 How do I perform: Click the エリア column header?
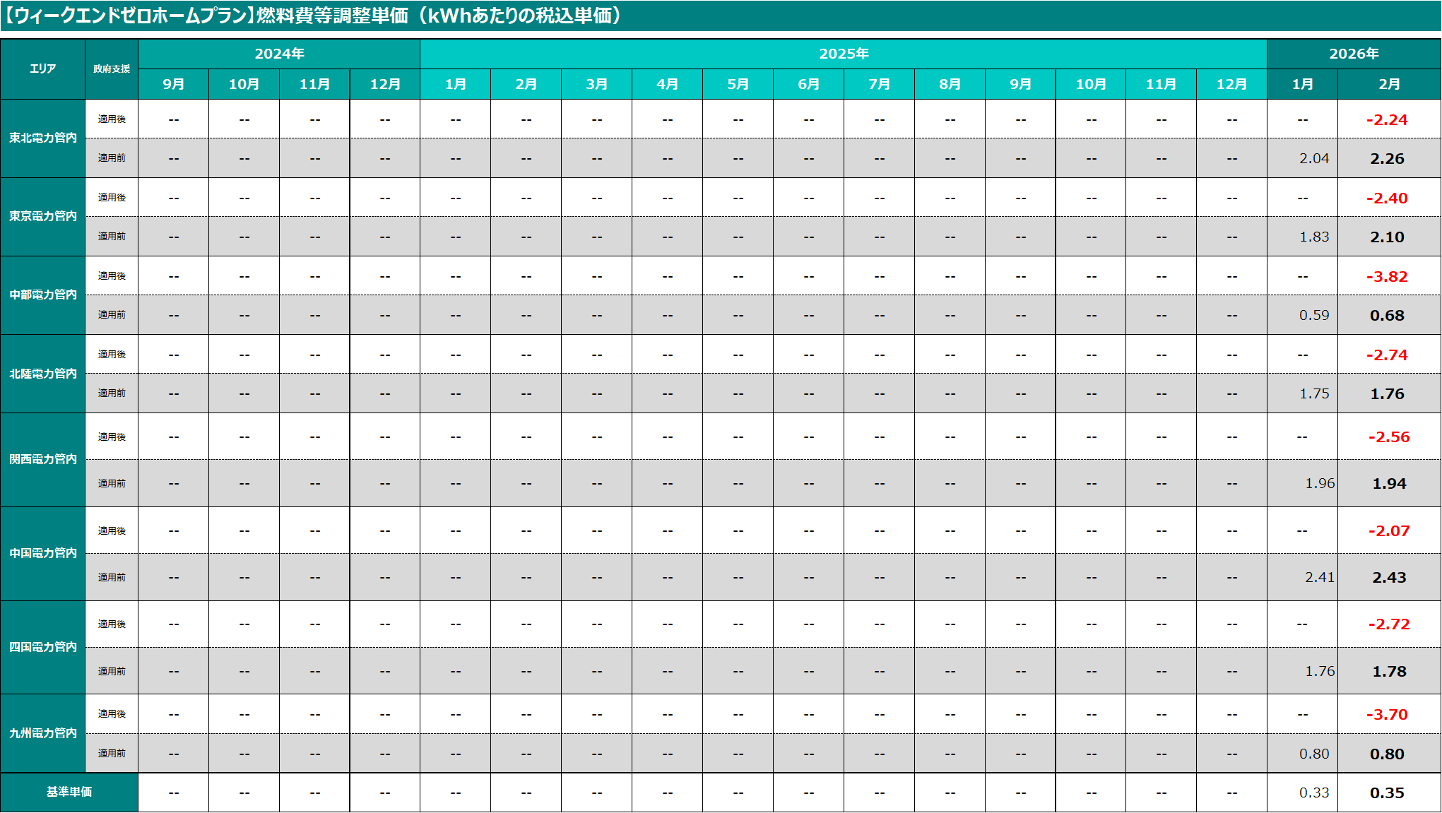point(42,69)
